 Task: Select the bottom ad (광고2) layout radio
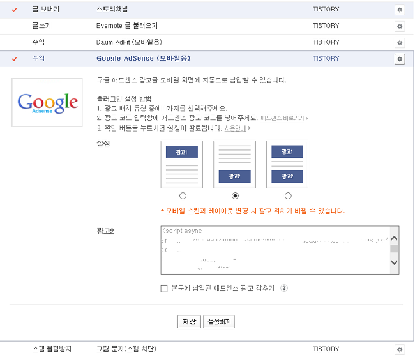tap(235, 195)
